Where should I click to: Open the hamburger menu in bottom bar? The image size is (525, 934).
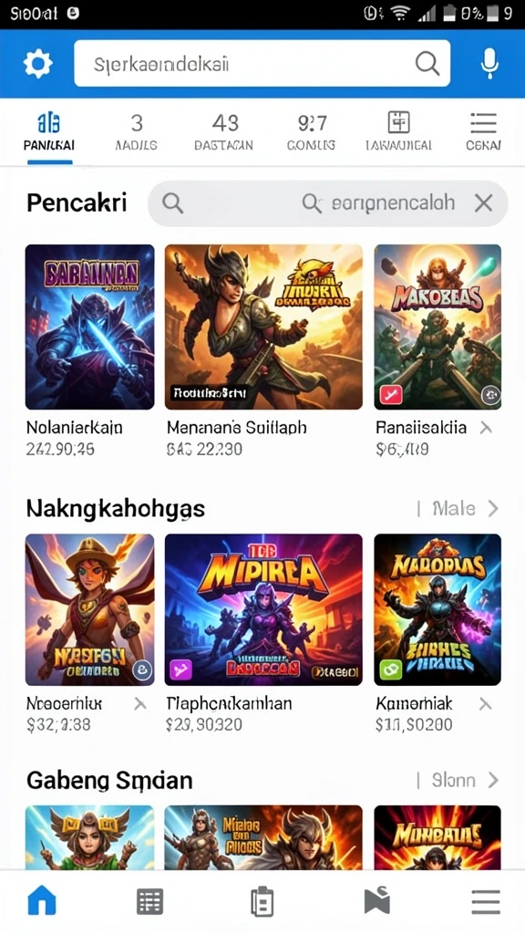[486, 902]
